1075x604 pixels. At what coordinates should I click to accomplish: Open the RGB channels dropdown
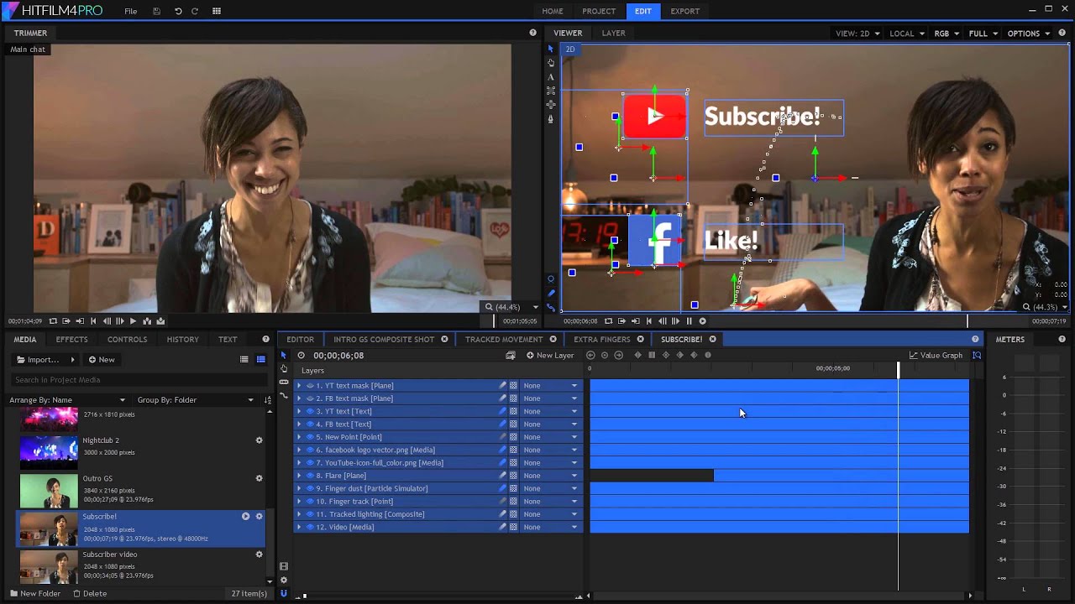point(947,34)
